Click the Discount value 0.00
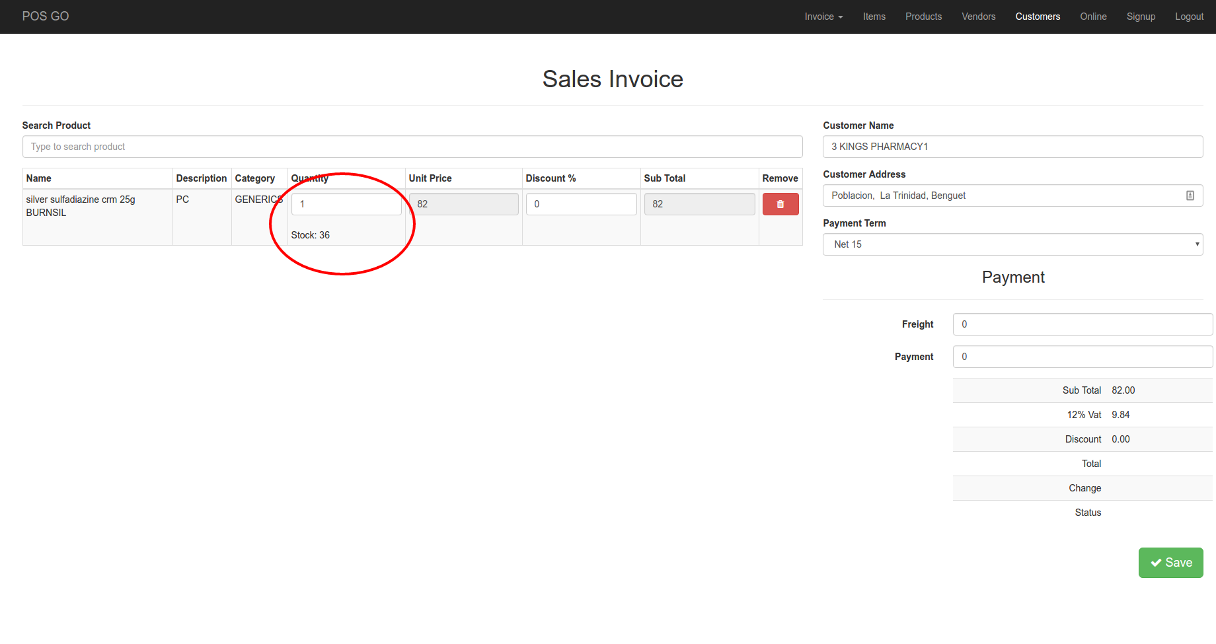The image size is (1216, 644). tap(1121, 439)
